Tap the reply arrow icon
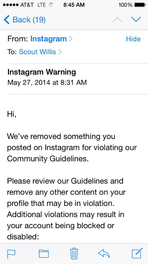 coord(104,254)
